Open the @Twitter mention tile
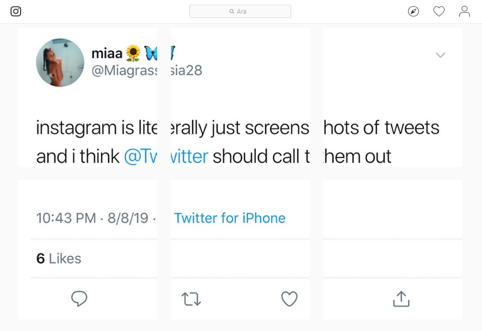This screenshot has width=482, height=331. tap(141, 157)
